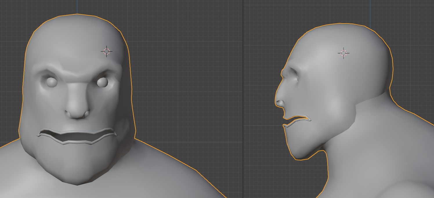Click the 3D cursor in the side view
Viewport: 434px width, 198px height.
pyautogui.click(x=343, y=53)
